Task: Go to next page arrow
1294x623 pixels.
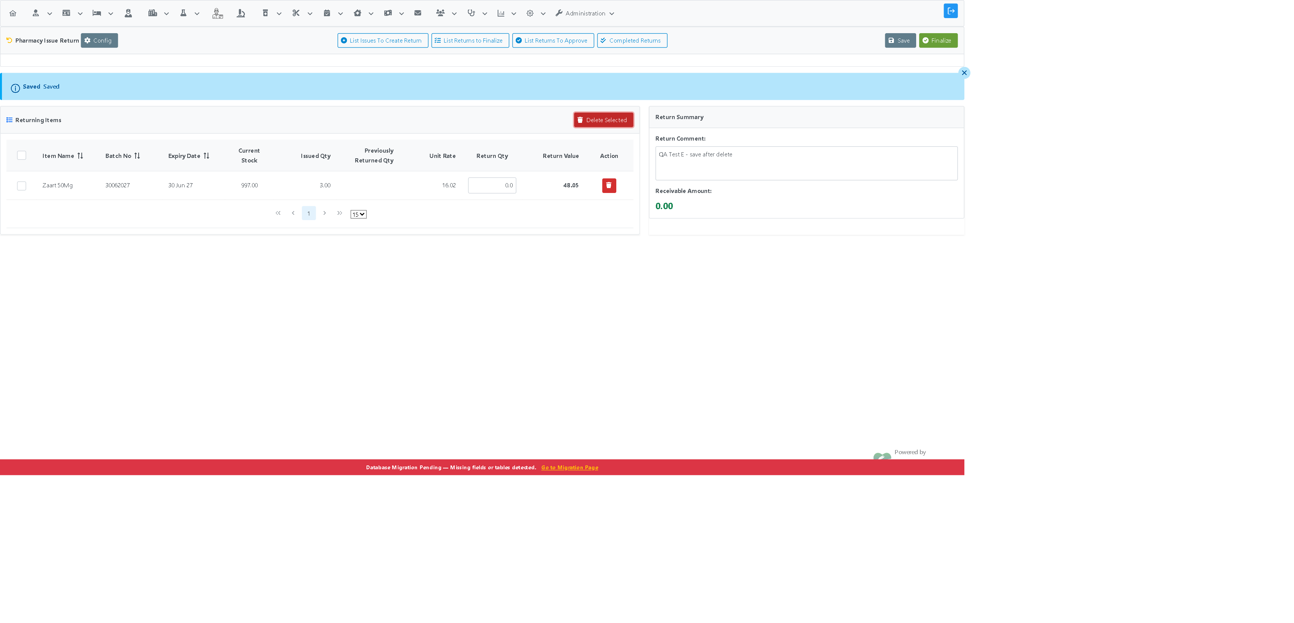Action: 324,213
